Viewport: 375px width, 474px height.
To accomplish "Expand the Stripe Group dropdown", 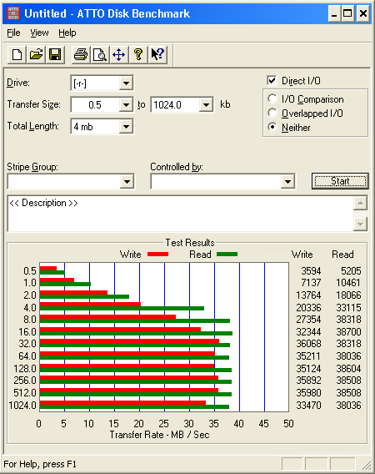I will [x=127, y=181].
